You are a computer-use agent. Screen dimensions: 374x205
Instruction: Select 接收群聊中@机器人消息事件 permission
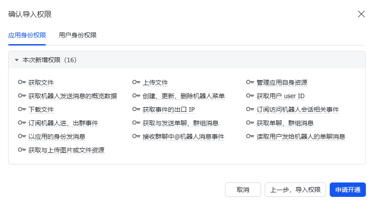click(183, 137)
